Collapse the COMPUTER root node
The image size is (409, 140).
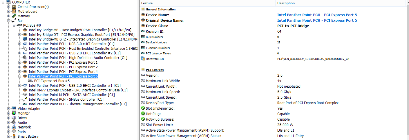[3, 2]
